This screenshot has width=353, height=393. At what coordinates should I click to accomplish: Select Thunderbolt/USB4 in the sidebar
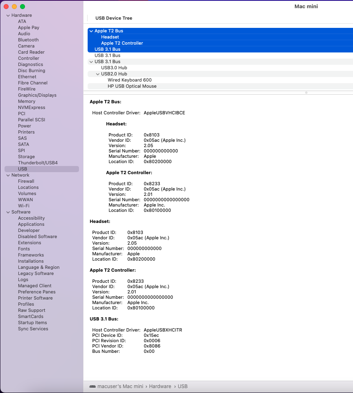pos(38,163)
